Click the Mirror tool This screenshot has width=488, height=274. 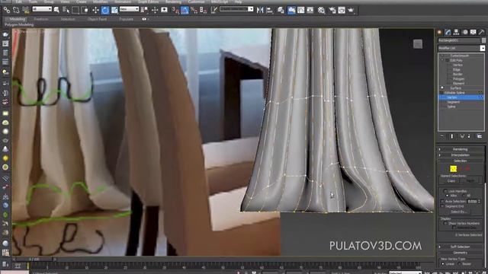(x=260, y=10)
